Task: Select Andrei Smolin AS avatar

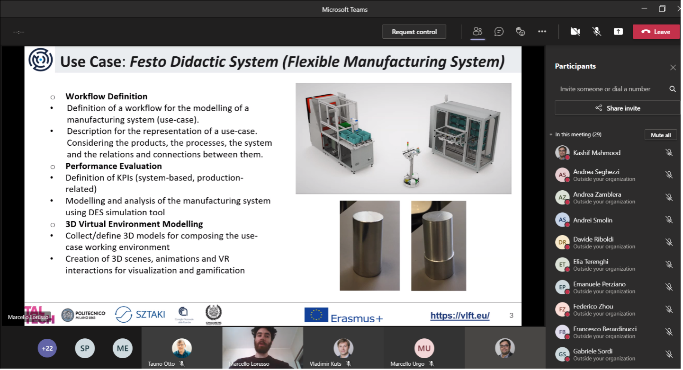Action: coord(562,220)
